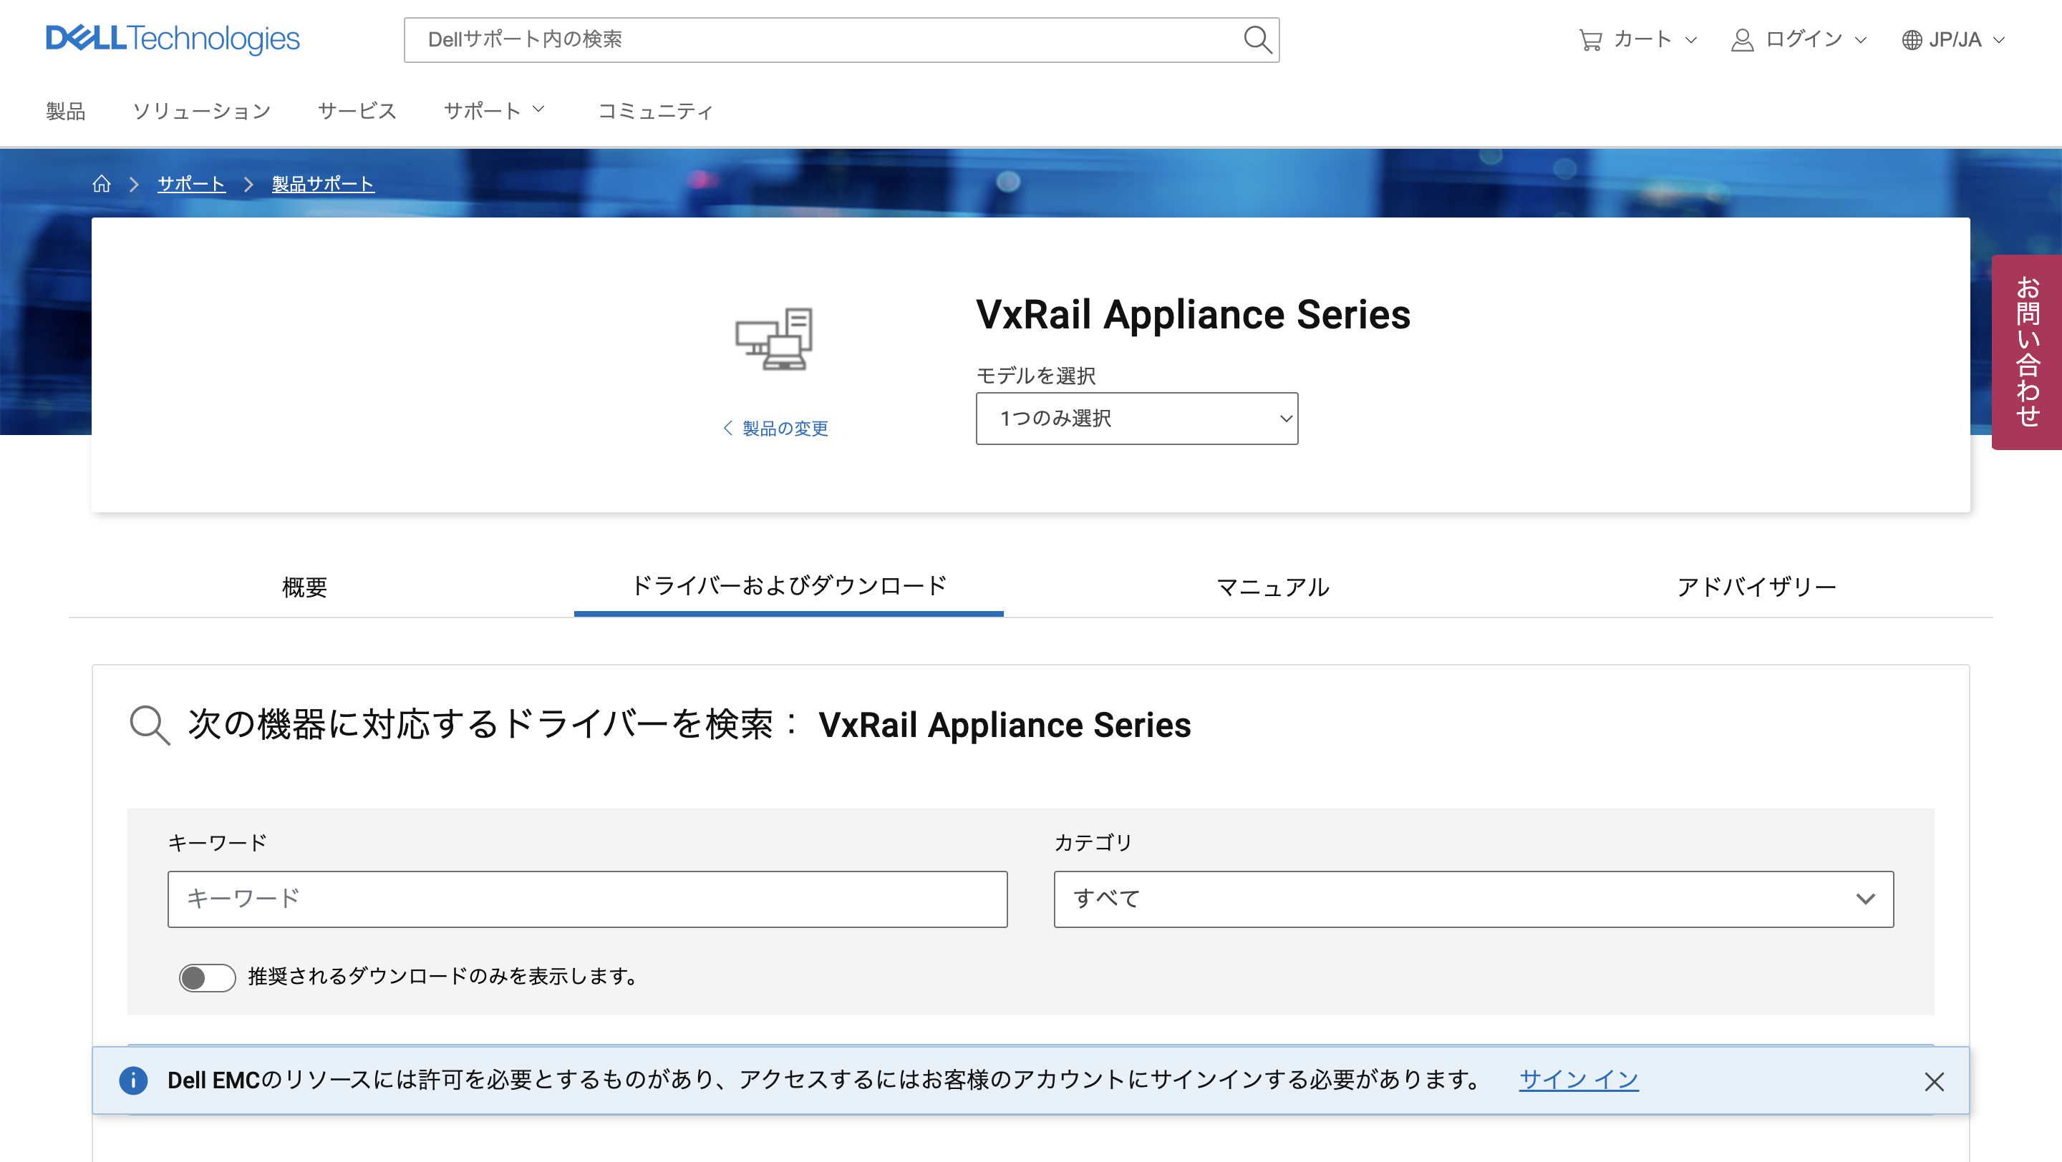Image resolution: width=2062 pixels, height=1162 pixels.
Task: Click the VxRail product computer image
Action: [x=774, y=338]
